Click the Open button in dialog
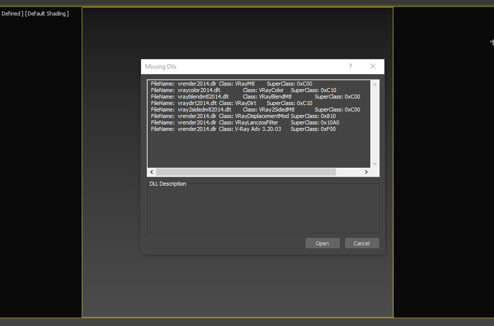The width and height of the screenshot is (494, 326). click(323, 243)
